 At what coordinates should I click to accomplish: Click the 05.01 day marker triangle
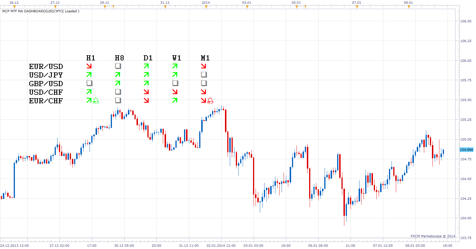click(x=297, y=7)
